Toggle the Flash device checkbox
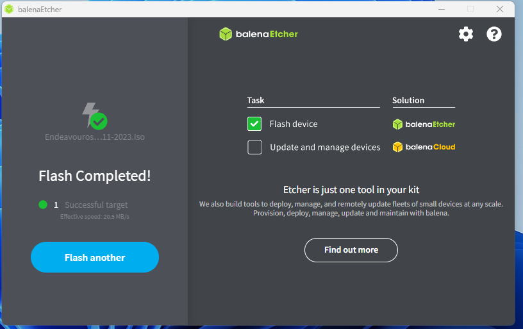 point(254,124)
